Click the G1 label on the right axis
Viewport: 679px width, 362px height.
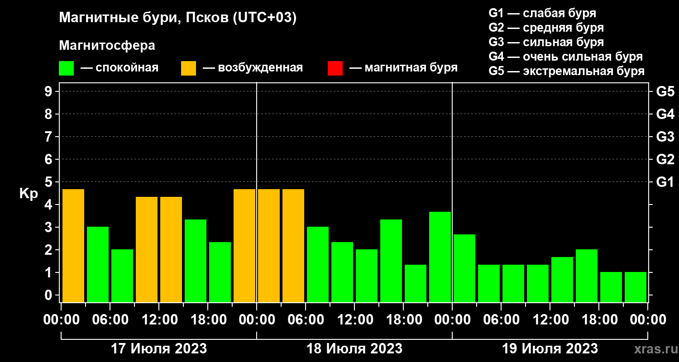pyautogui.click(x=665, y=182)
